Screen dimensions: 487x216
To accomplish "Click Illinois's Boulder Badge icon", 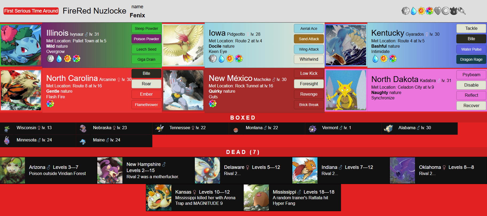I will click(50, 59).
